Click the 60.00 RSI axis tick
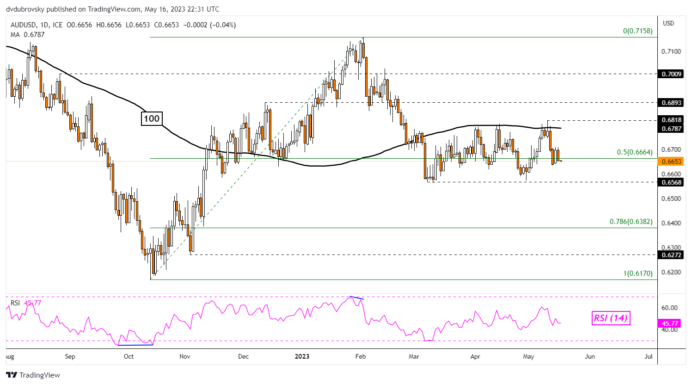Viewport: 692px width, 385px height. [669, 308]
